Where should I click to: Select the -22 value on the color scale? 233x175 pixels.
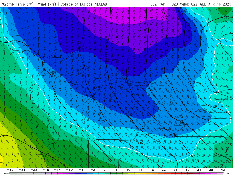(34, 170)
